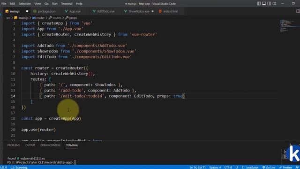The height and width of the screenshot is (169, 300).
Task: Click the HTML icon on index.html tab
Action: pos(160,11)
